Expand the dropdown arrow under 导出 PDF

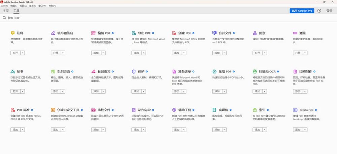(144, 53)
